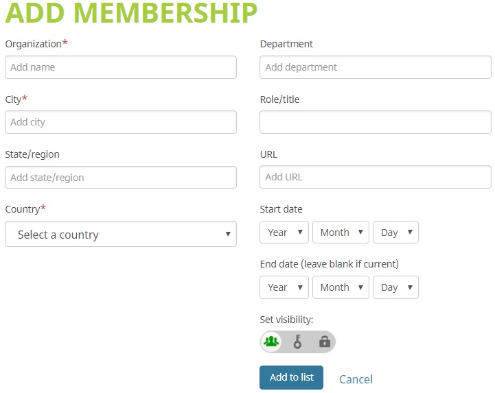Open the Start date Day dropdown
Image resolution: width=495 pixels, height=393 pixels.
click(395, 232)
